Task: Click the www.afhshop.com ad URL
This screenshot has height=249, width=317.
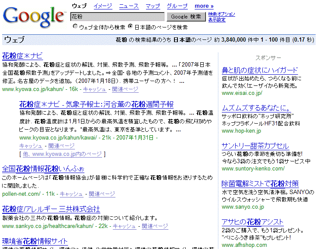Action: pos(244,245)
